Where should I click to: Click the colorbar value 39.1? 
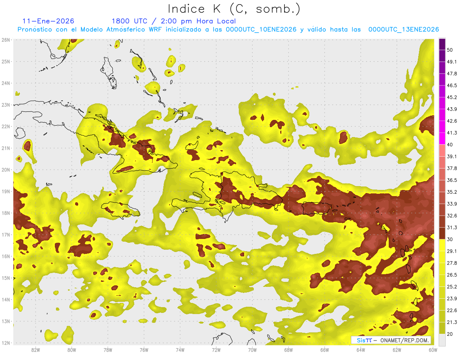pyautogui.click(x=452, y=156)
